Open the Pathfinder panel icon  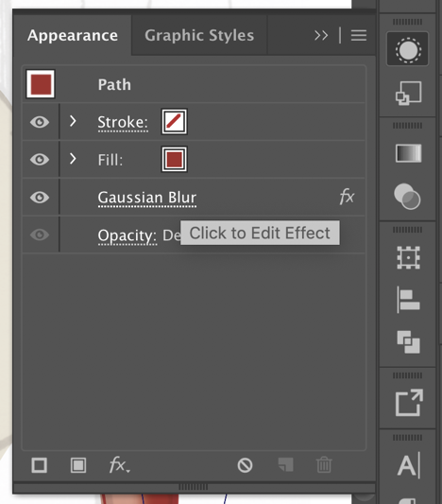pos(408,341)
